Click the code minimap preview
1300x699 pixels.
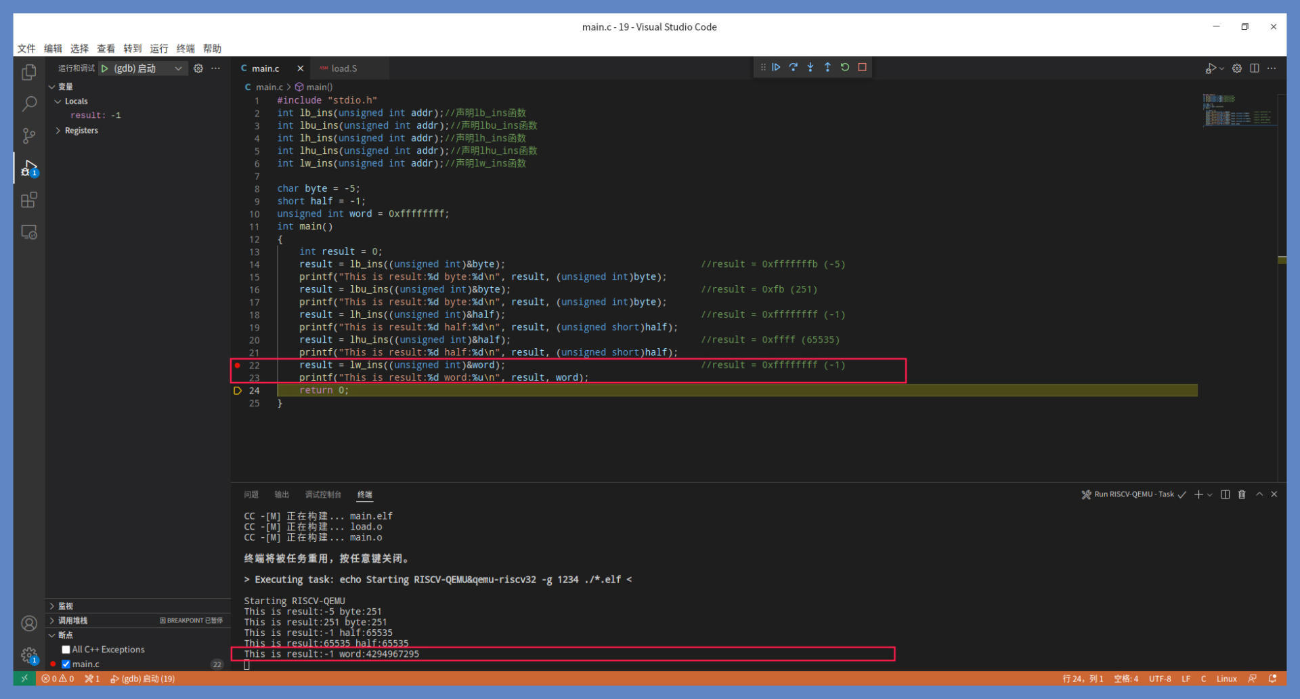pyautogui.click(x=1237, y=111)
